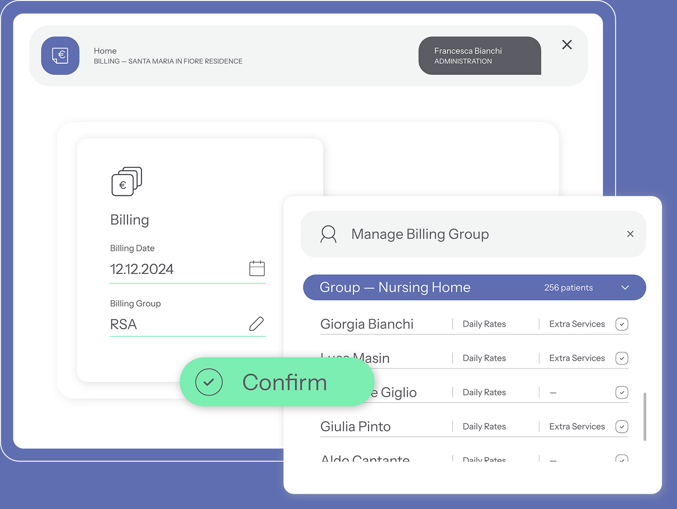The image size is (677, 509).
Task: Close the main billing window
Action: pos(567,45)
